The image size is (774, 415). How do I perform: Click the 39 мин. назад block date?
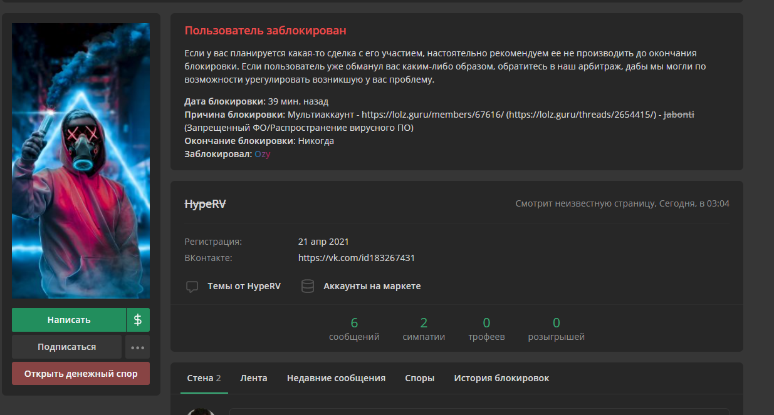click(298, 101)
